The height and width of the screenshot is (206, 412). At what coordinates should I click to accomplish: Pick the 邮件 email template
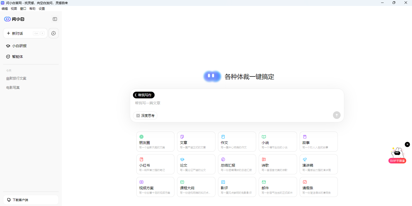(278, 187)
